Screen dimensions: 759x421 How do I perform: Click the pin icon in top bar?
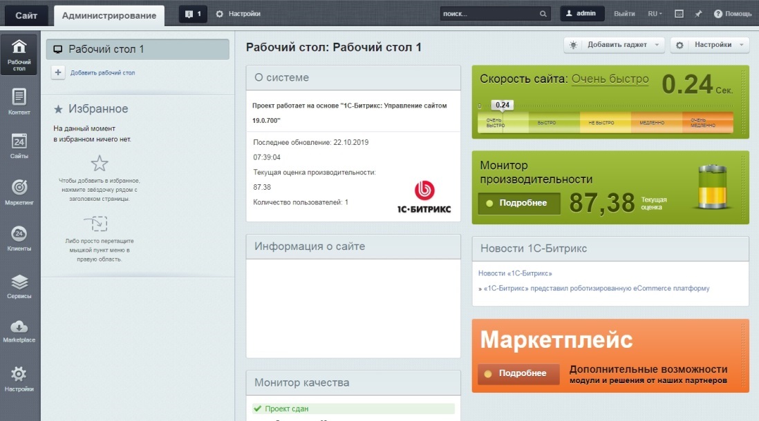698,14
